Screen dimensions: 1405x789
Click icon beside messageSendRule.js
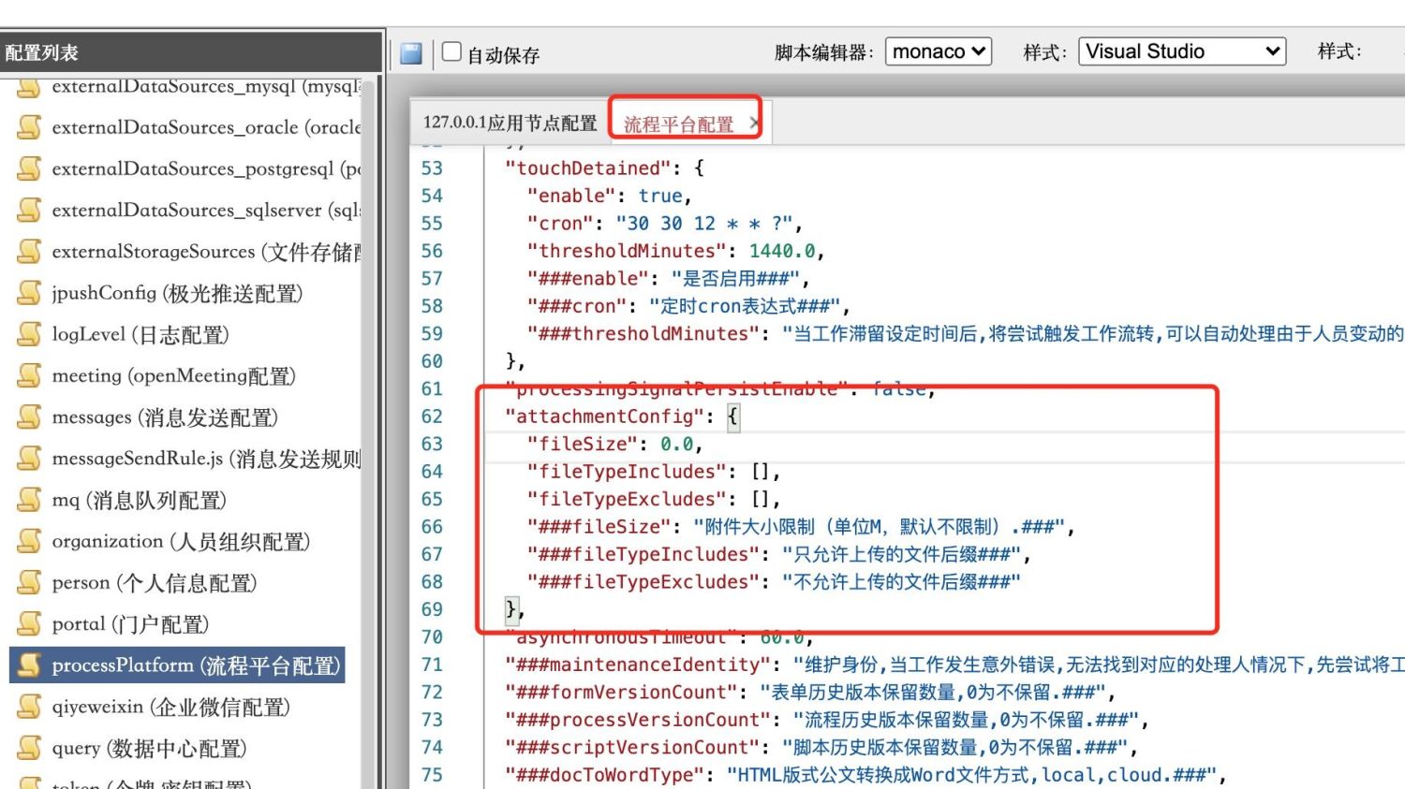click(30, 458)
